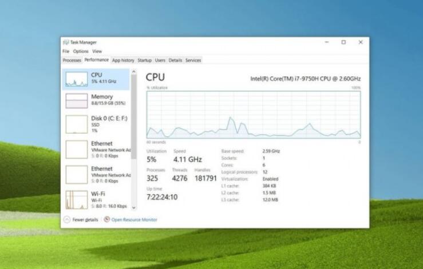The image size is (423, 269).
Task: Switch to the Processes tab
Action: click(x=72, y=61)
